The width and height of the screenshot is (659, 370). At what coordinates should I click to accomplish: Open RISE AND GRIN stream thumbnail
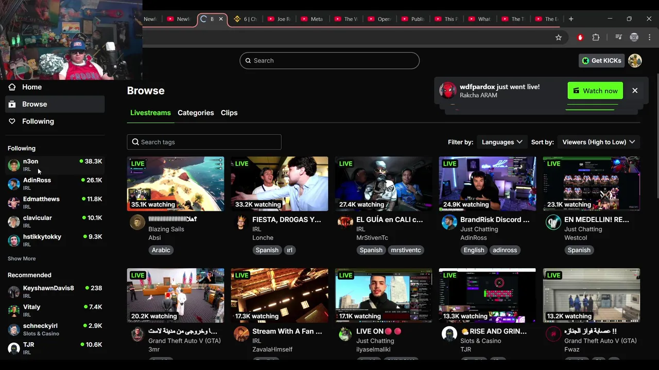click(x=488, y=295)
